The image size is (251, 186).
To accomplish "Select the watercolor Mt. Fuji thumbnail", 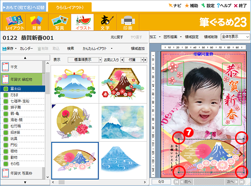I will [123, 122].
